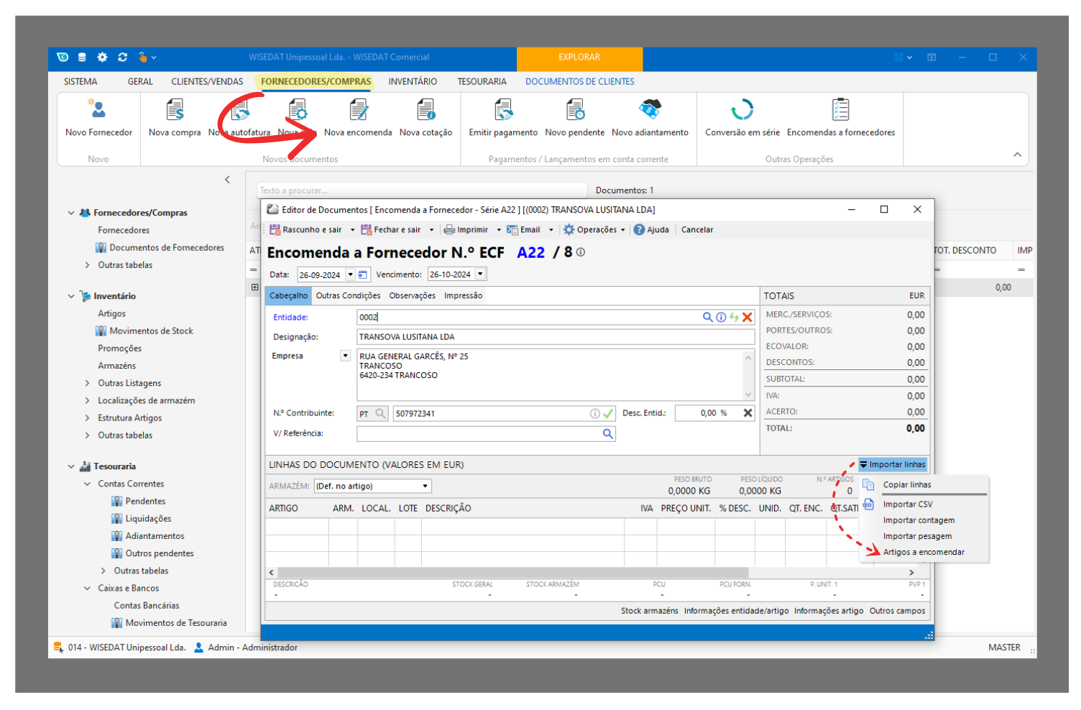
Task: Collapse the Inventário tree node
Action: pyautogui.click(x=71, y=296)
